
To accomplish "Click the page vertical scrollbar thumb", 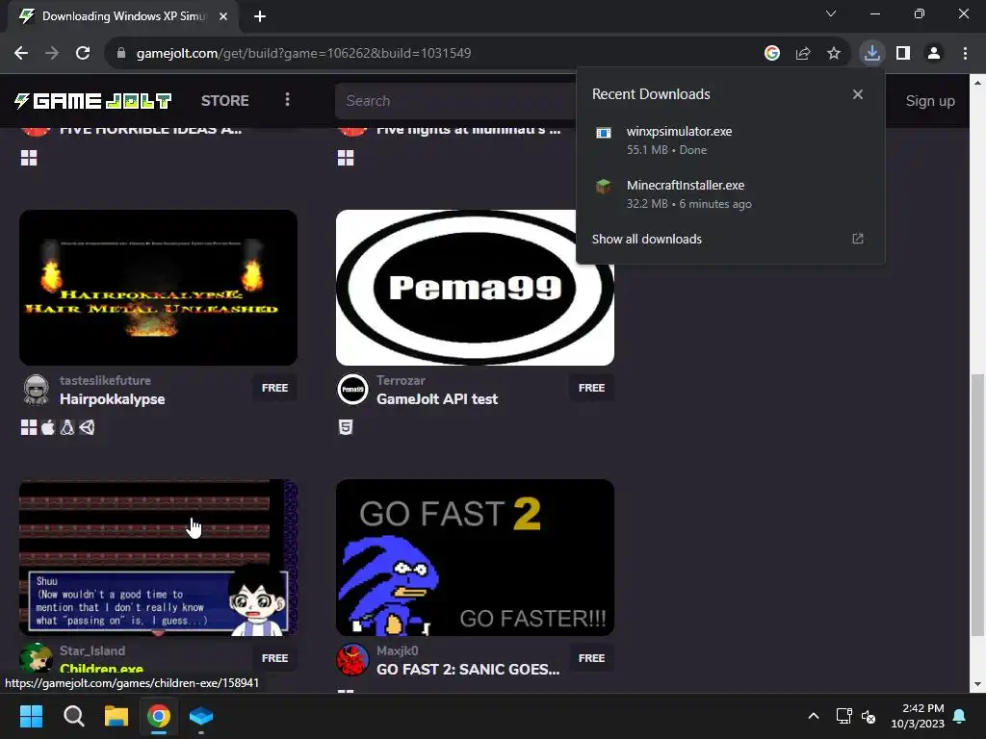I will (x=977, y=504).
